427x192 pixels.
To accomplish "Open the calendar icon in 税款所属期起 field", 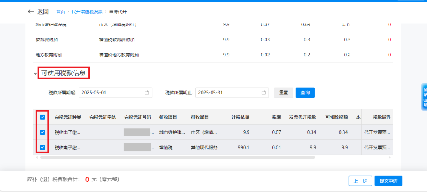I will pyautogui.click(x=147, y=92).
